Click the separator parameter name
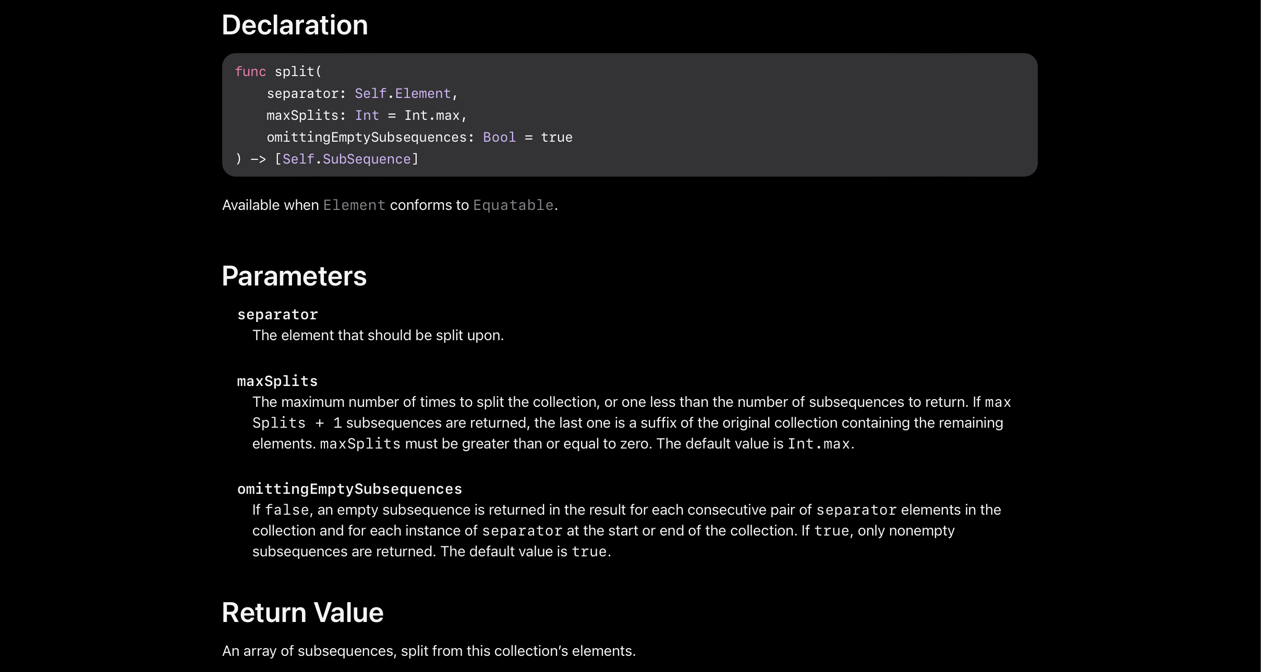The image size is (1261, 672). pyautogui.click(x=277, y=315)
